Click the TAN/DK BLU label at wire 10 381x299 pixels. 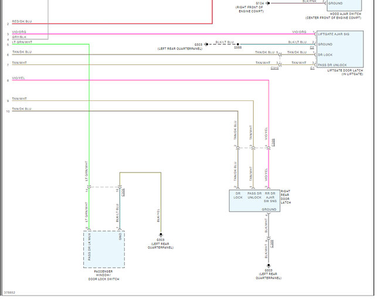(22, 109)
